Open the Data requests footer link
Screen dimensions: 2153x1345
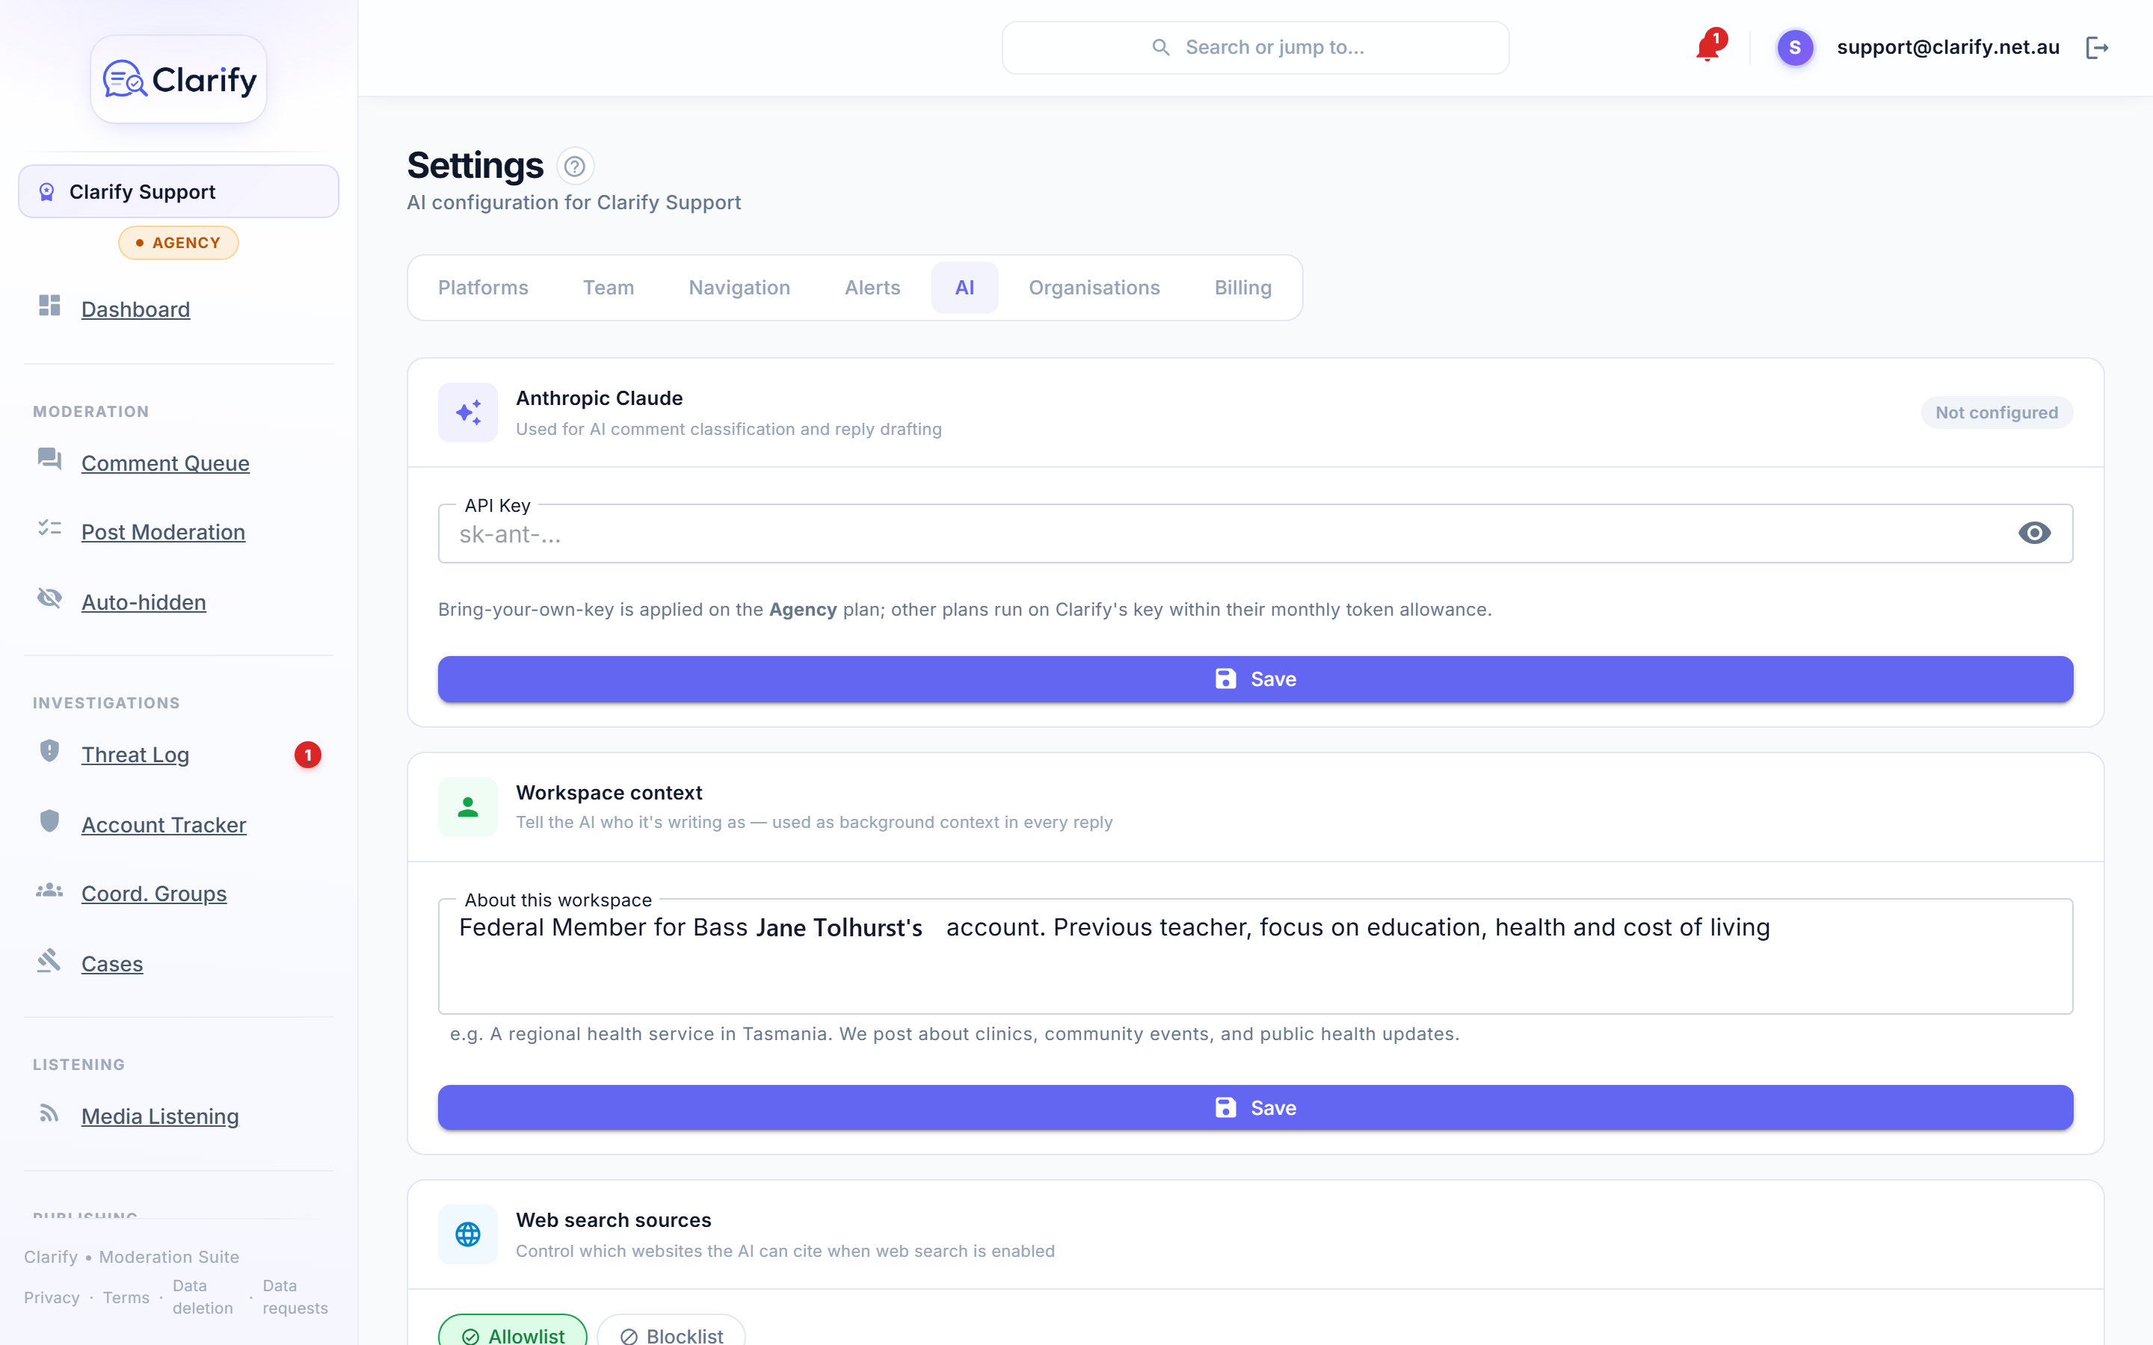(x=295, y=1297)
